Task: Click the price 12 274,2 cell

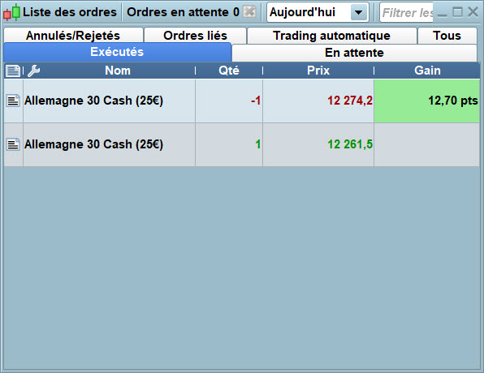Action: coord(318,101)
